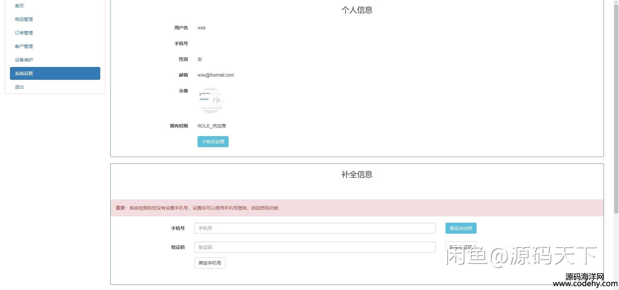Click the 补全信息 heading
This screenshot has width=619, height=290.
[357, 174]
